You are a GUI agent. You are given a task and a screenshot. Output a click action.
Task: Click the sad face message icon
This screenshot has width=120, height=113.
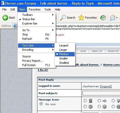(104, 107)
